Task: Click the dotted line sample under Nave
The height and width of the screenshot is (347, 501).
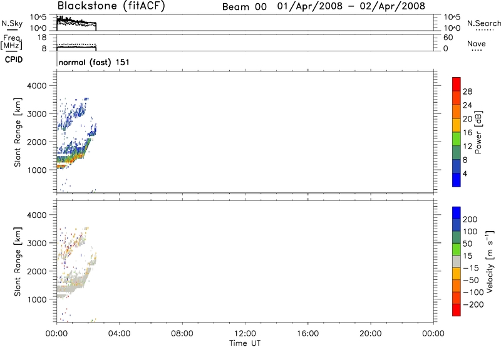Action: tap(477, 51)
